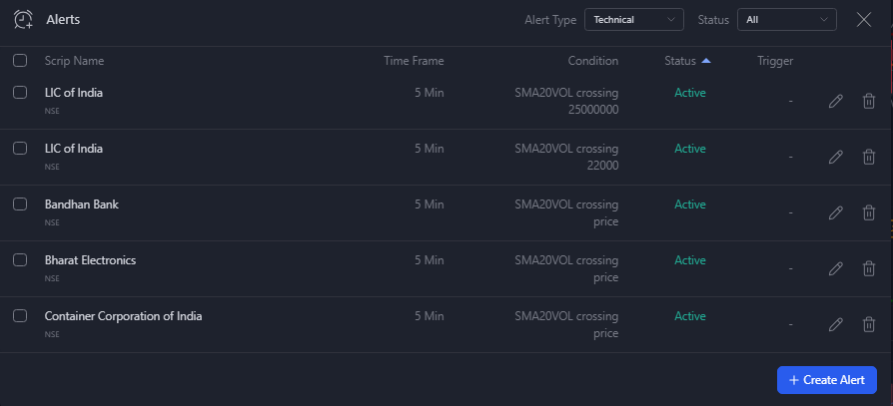Image resolution: width=893 pixels, height=406 pixels.
Task: Open the Status All dropdown
Action: (x=786, y=19)
